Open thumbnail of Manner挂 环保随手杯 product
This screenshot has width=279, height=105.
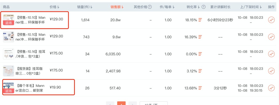pyautogui.click(x=8, y=20)
